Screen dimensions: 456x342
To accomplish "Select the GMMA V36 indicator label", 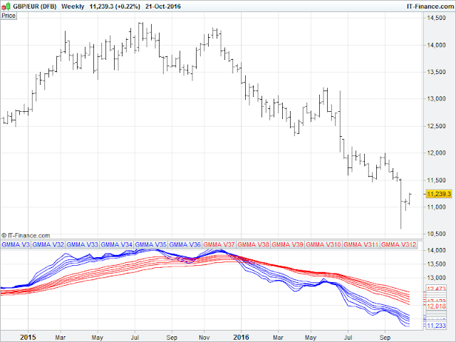I will (x=185, y=245).
